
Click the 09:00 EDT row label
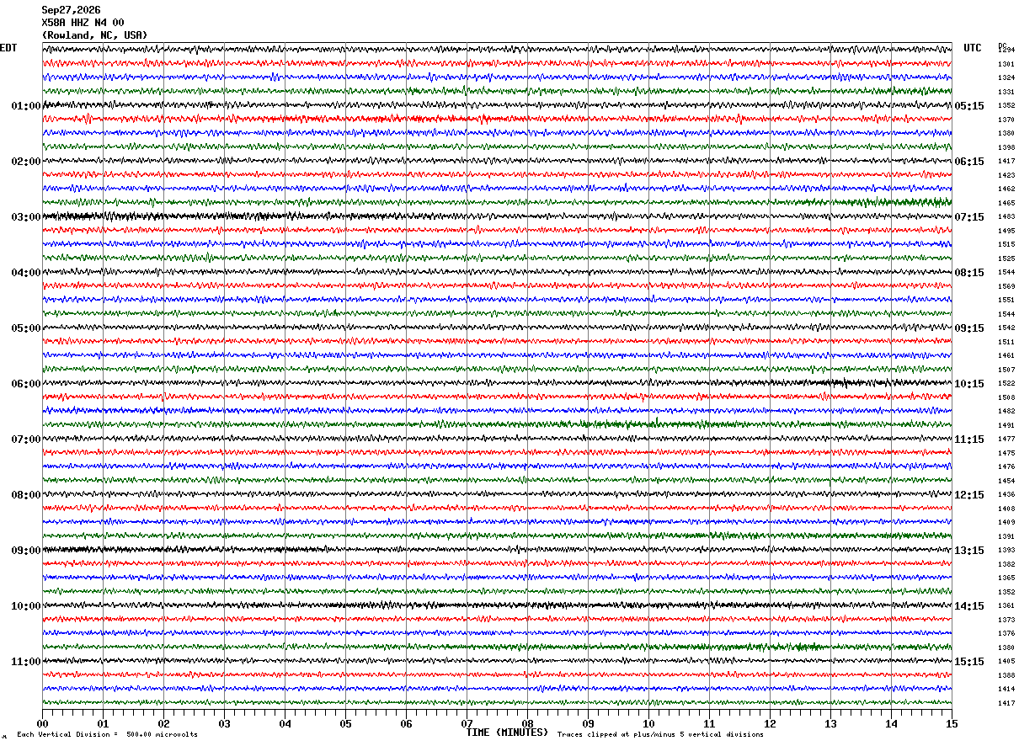26,551
